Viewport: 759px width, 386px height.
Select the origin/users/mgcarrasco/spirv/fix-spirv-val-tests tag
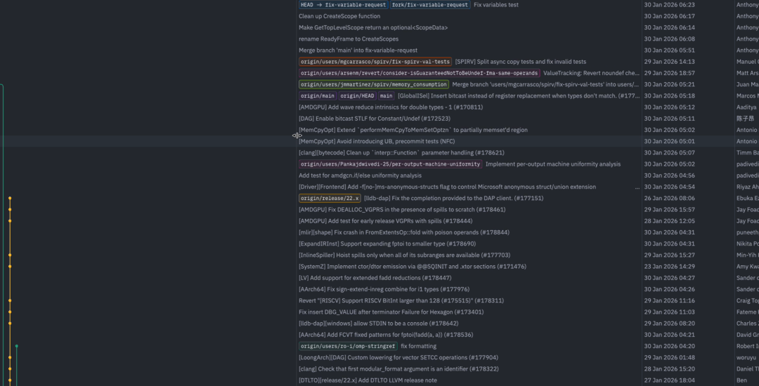tap(375, 62)
